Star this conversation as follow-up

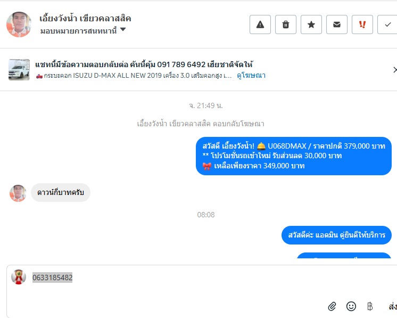click(311, 25)
